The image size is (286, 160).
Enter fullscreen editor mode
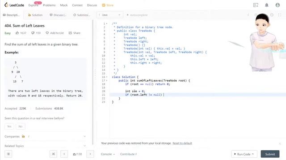pos(279,15)
